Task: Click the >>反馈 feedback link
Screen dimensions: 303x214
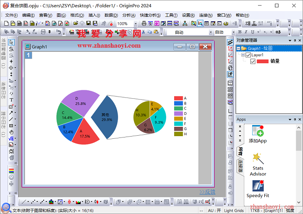Action: 207,192
